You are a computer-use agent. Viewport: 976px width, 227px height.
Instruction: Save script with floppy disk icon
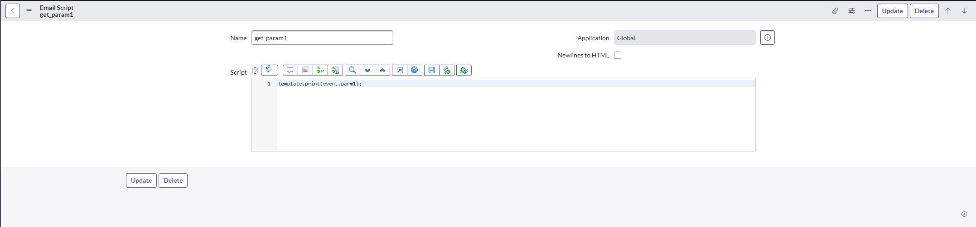tap(431, 70)
